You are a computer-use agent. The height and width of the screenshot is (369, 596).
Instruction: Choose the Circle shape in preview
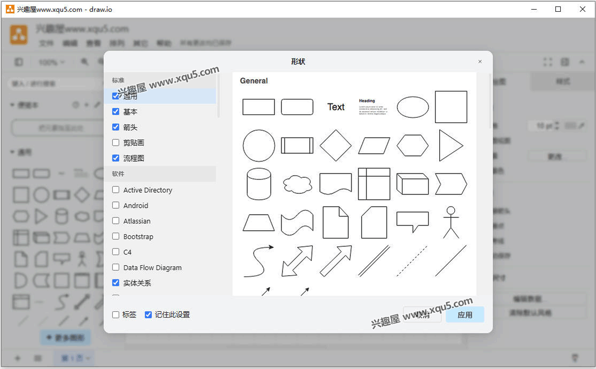258,146
